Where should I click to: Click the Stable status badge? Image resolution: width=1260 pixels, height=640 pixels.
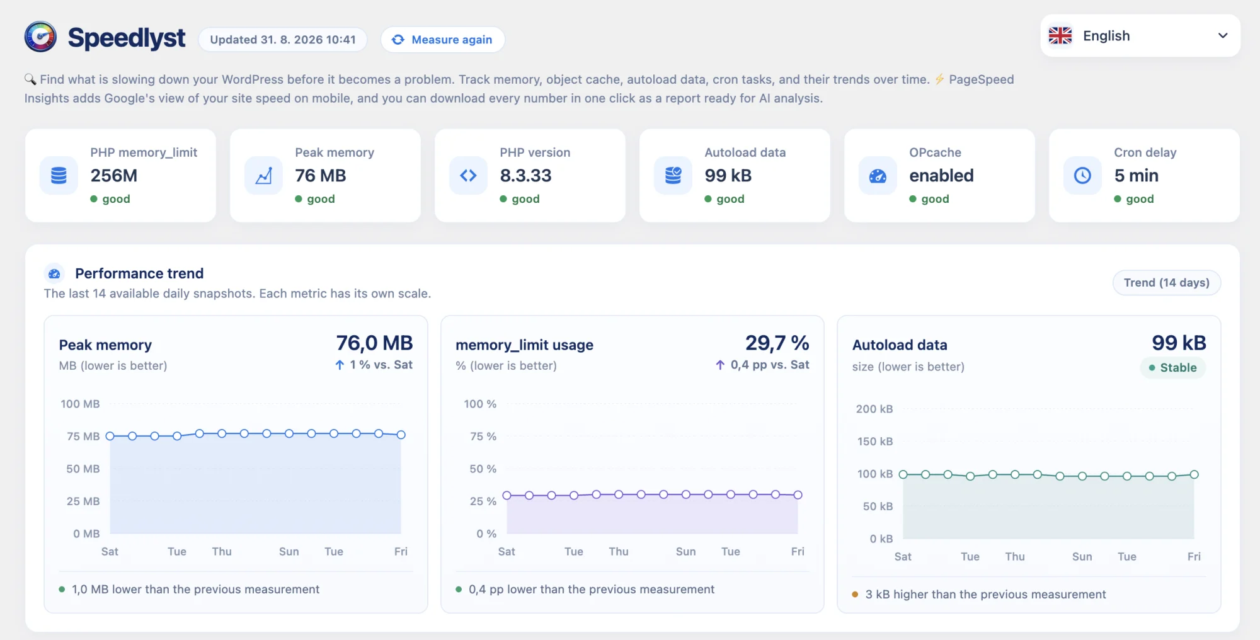(x=1172, y=368)
